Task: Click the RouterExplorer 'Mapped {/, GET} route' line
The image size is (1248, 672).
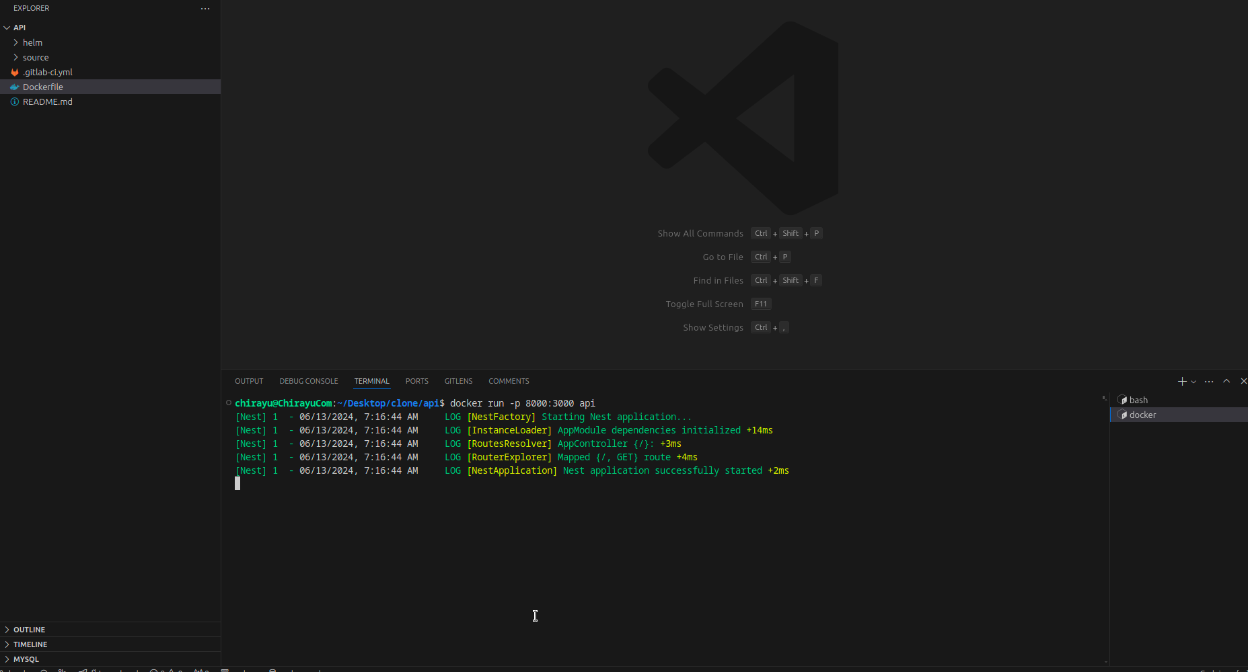Action: (466, 457)
